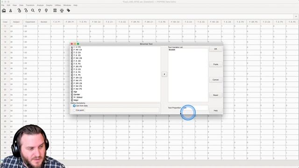Click Cancel in the Binomial Test dialog
The image size is (299, 168).
click(x=215, y=80)
